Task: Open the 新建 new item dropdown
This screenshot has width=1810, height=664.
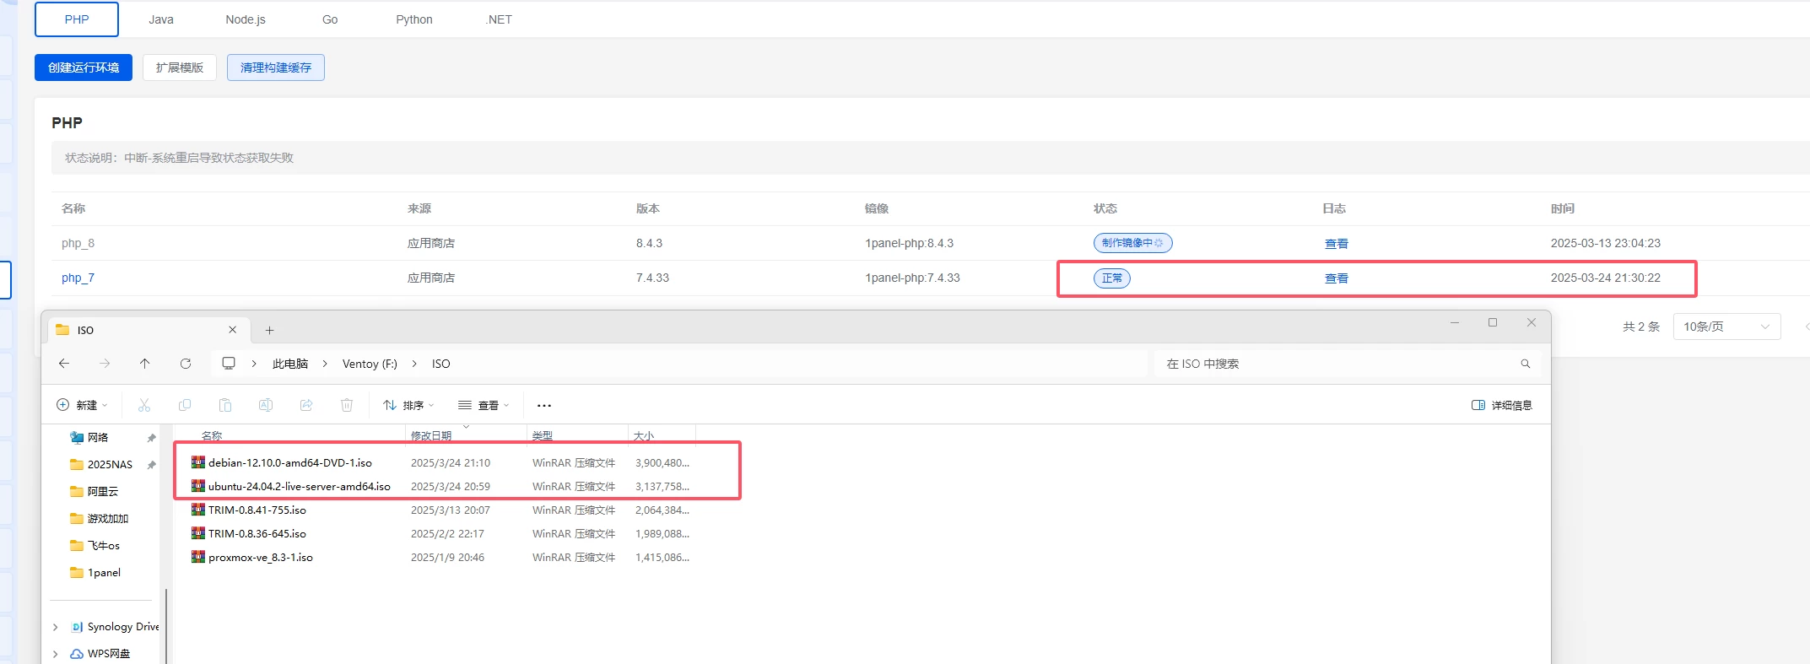Action: coord(83,405)
